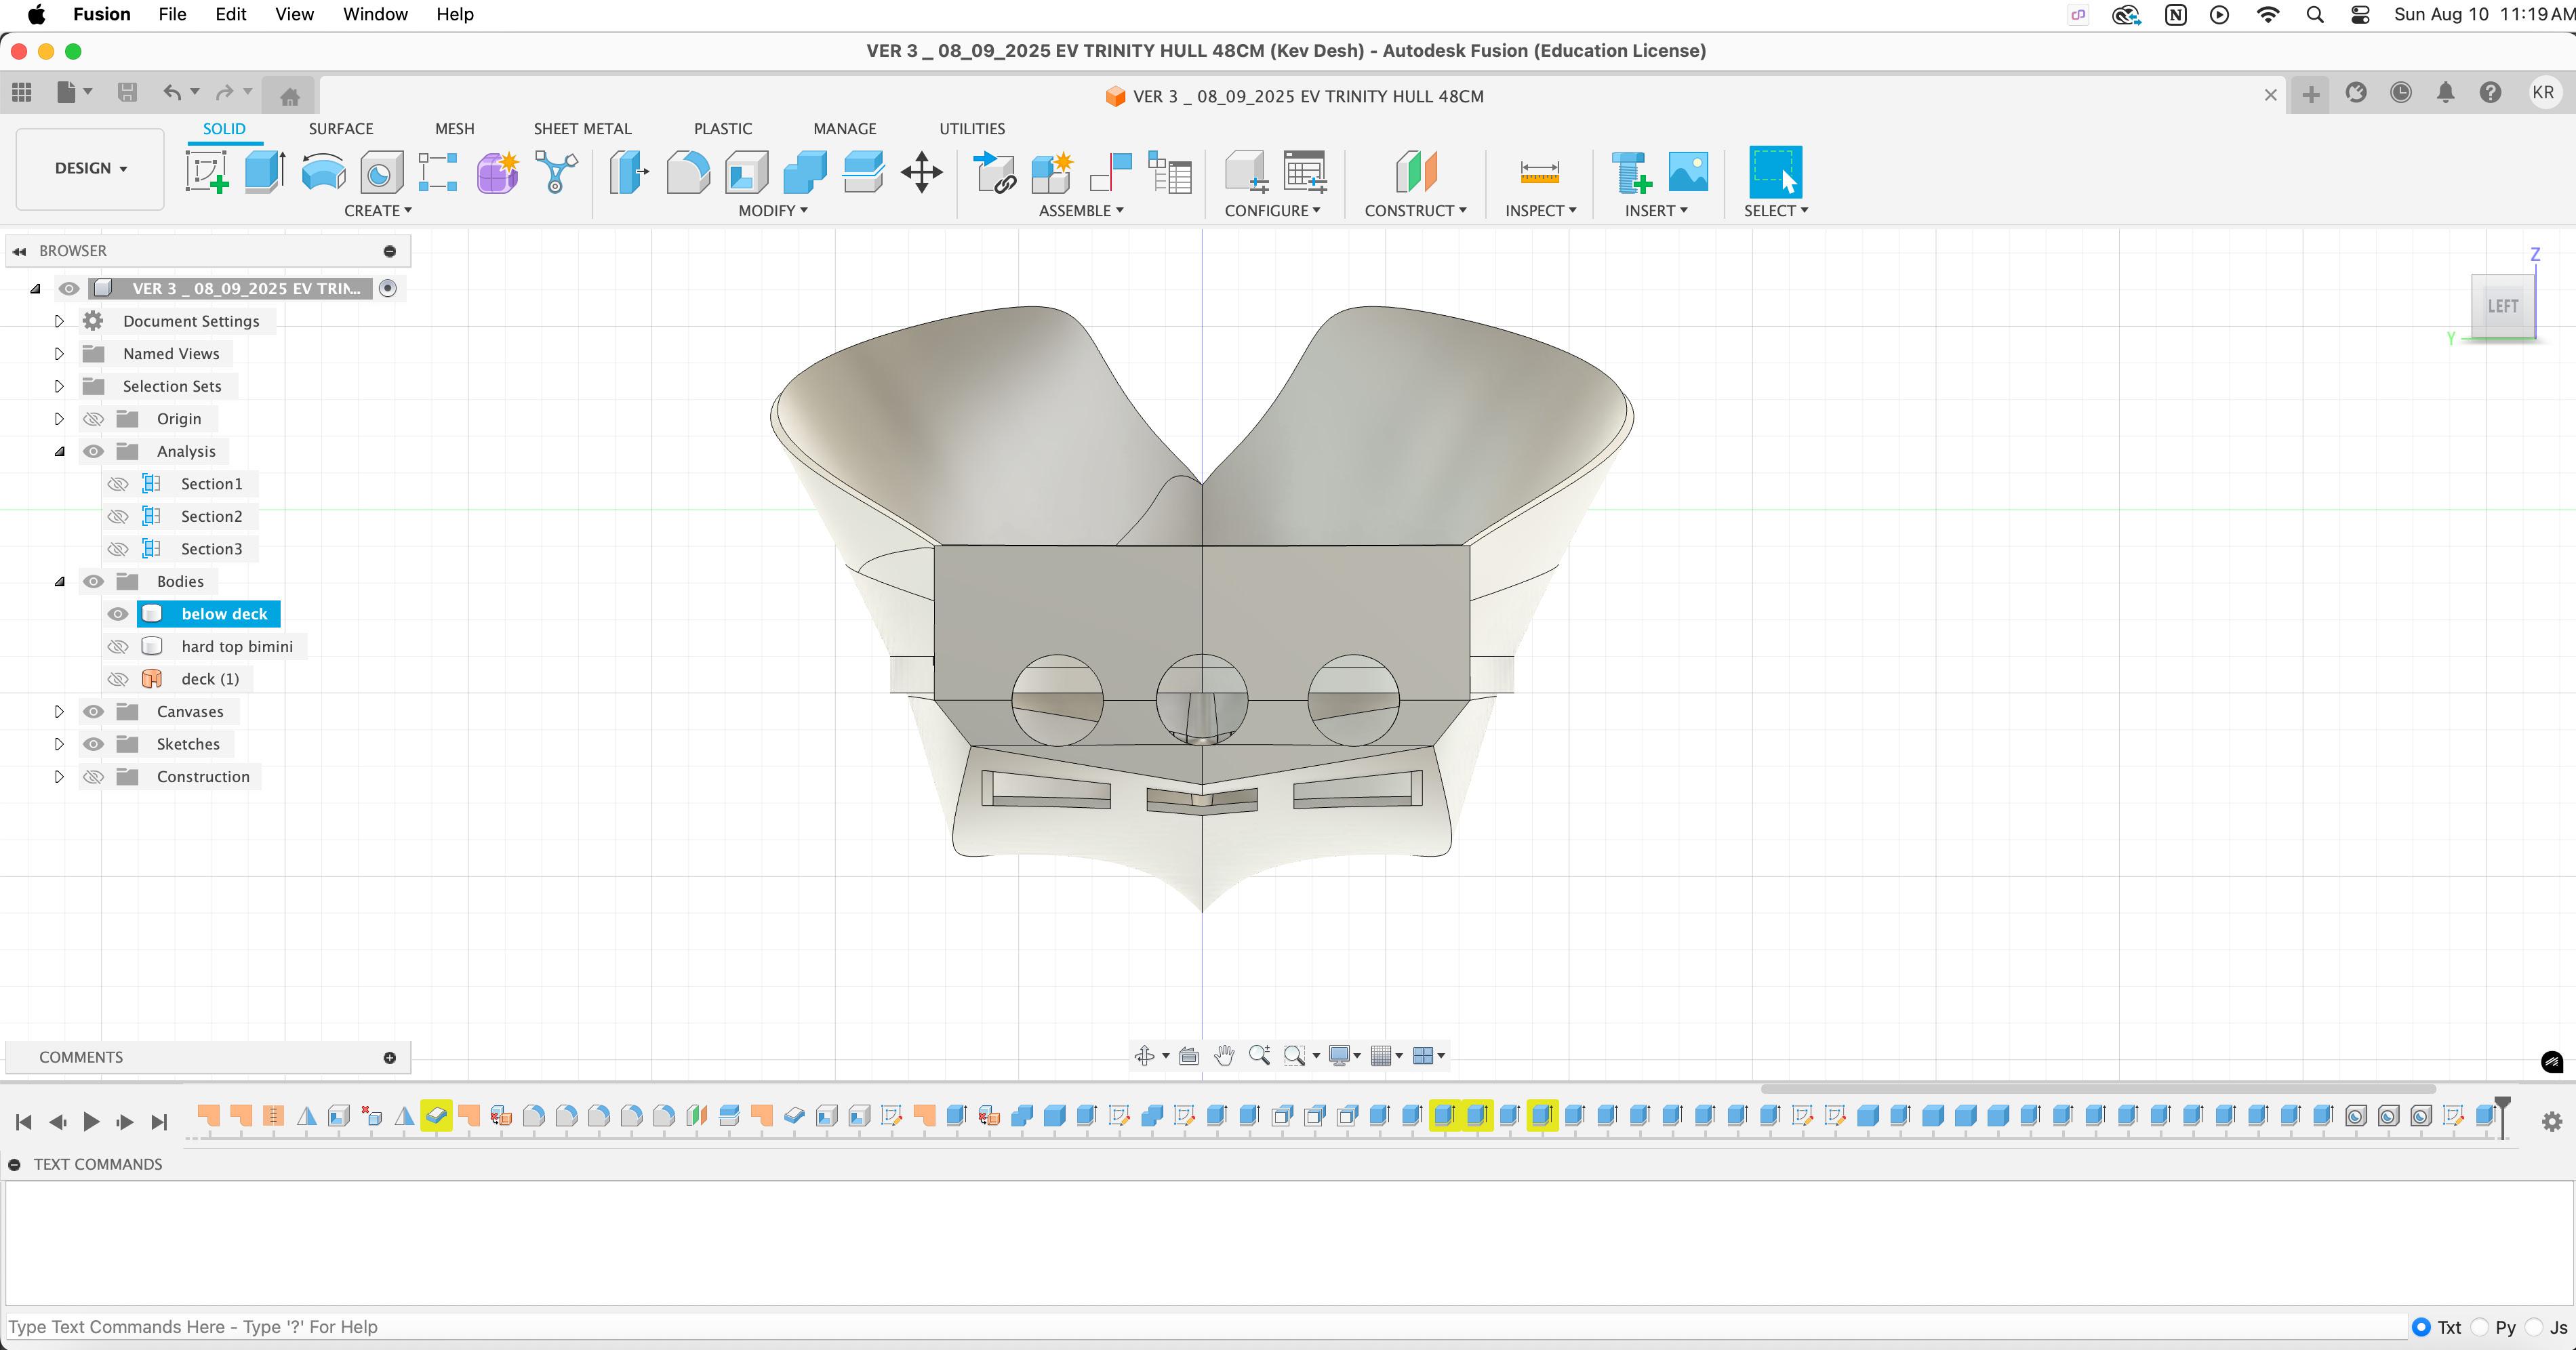Open the Window menu
The image size is (2576, 1350).
[x=375, y=14]
